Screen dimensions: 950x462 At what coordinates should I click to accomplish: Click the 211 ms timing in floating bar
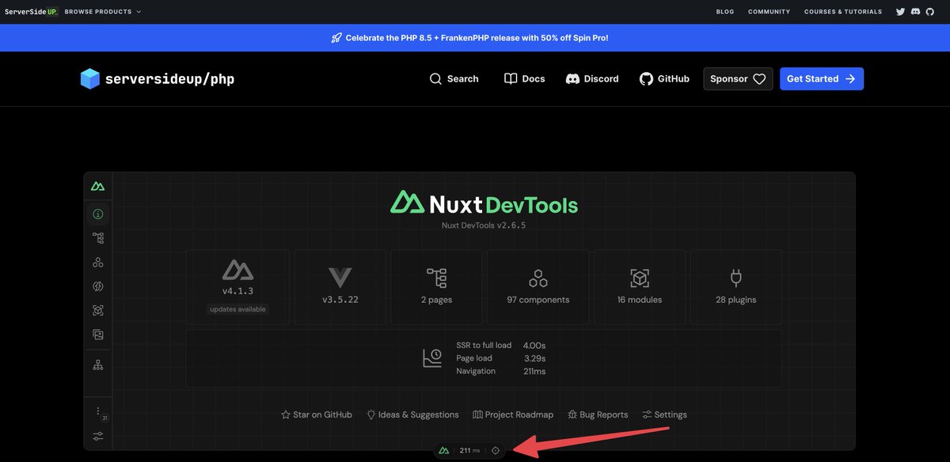[x=469, y=450]
